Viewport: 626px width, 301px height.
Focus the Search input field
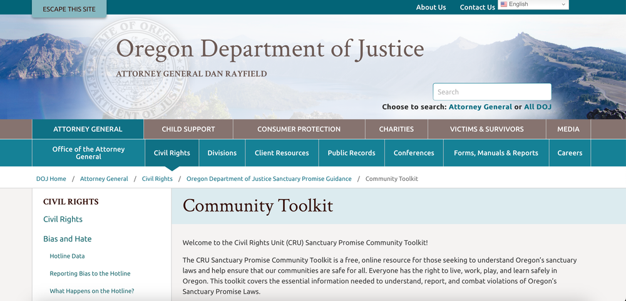491,92
